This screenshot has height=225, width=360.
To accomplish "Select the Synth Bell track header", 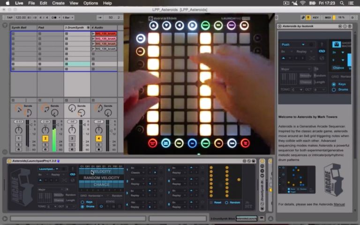I will (24, 28).
